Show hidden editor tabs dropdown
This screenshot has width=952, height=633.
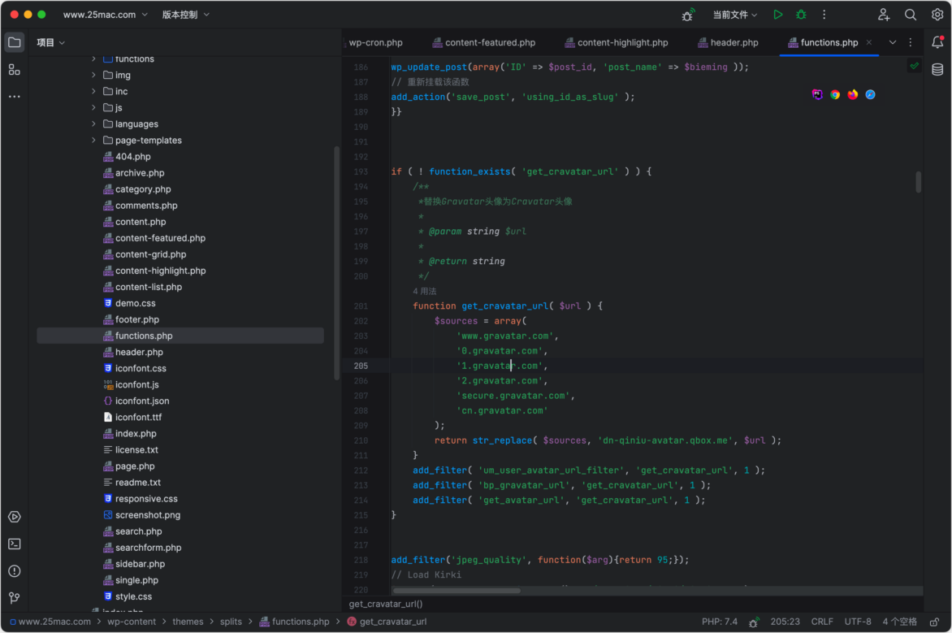pyautogui.click(x=893, y=42)
